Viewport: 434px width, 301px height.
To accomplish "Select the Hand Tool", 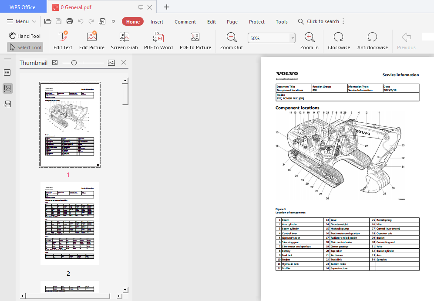I will point(25,36).
